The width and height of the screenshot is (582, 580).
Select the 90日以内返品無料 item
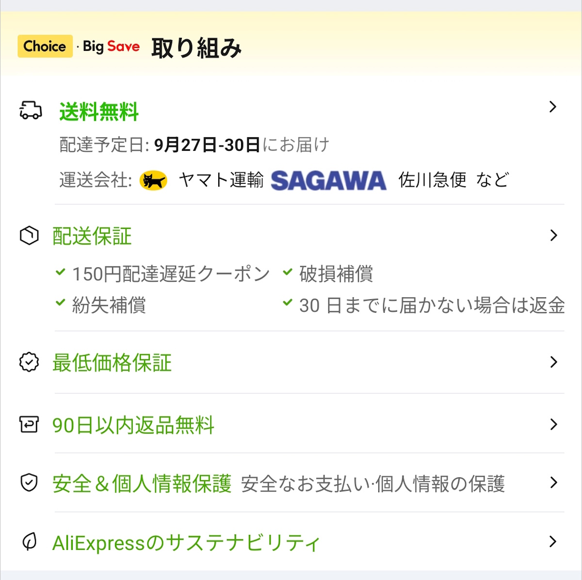[133, 425]
